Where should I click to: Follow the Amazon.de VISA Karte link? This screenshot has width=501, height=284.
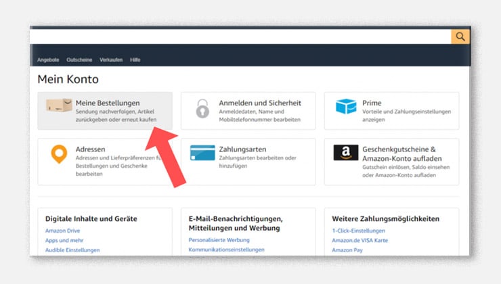coord(360,240)
